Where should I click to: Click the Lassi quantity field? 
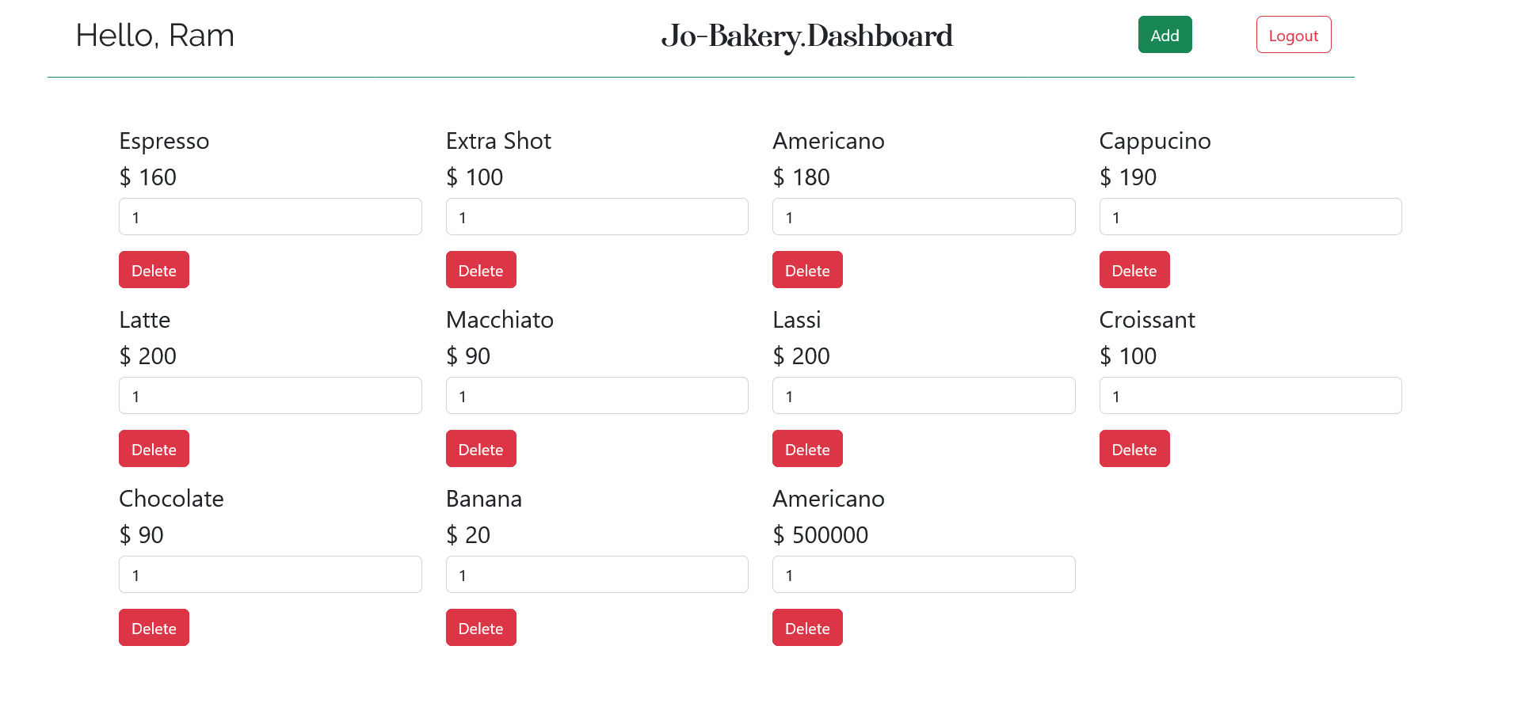tap(924, 395)
